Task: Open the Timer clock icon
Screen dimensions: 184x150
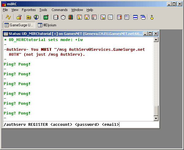Action: tap(63, 17)
